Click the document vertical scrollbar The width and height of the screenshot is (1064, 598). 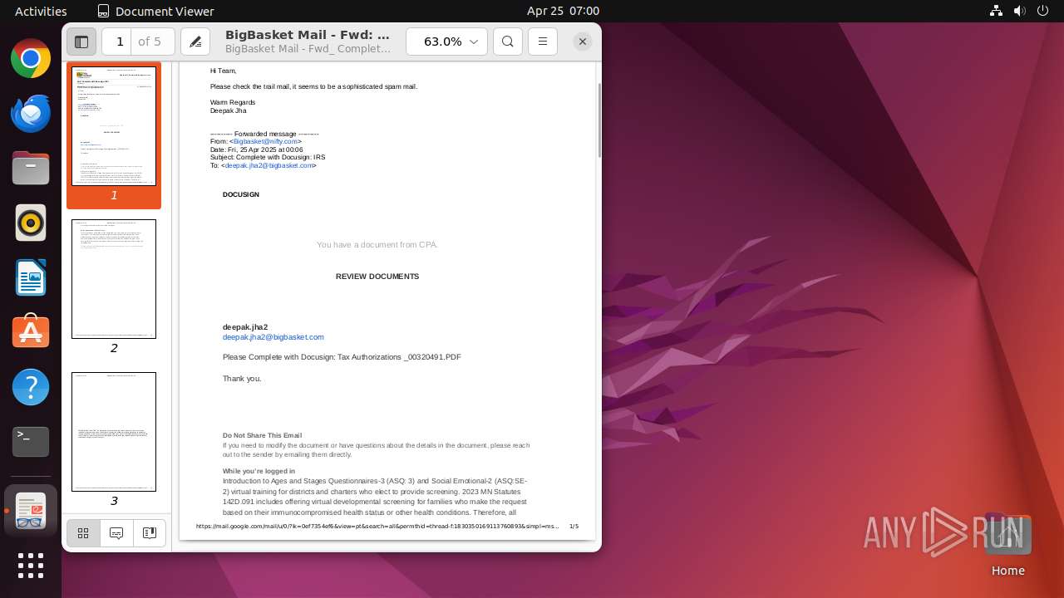pos(598,120)
